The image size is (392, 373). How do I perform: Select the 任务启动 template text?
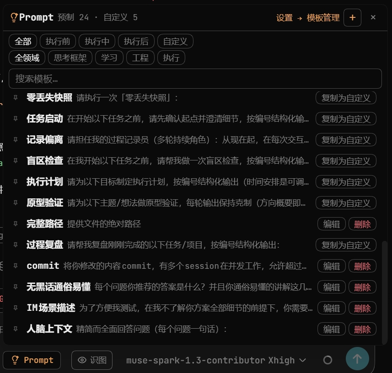(167, 119)
